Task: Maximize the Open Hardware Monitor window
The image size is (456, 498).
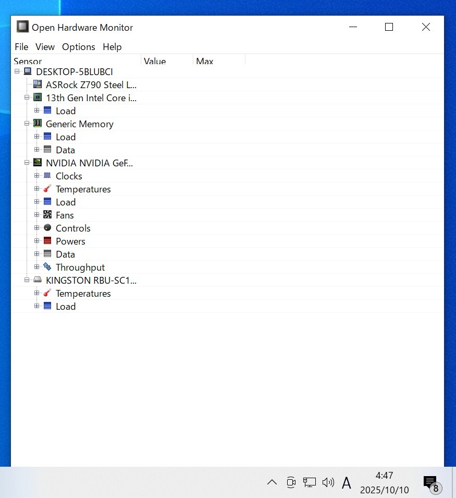Action: (389, 27)
